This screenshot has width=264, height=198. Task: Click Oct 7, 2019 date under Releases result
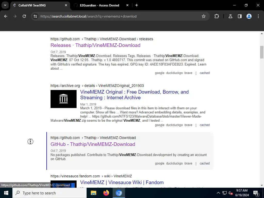(x=58, y=52)
